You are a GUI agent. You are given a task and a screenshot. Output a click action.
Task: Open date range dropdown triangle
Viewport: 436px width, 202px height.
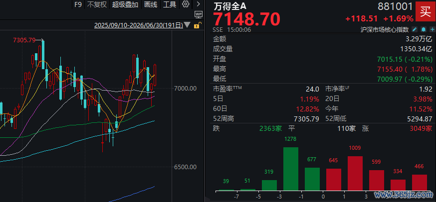click(188, 25)
